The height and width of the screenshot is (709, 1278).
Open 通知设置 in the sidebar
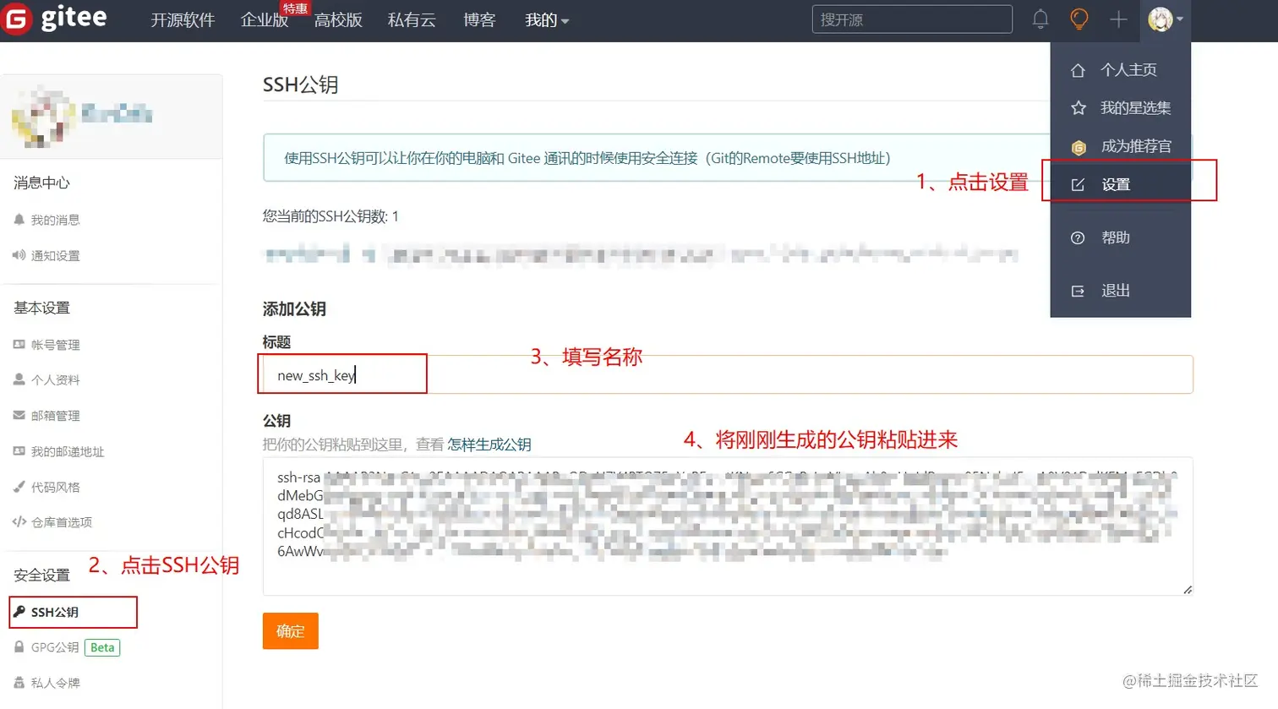(x=55, y=255)
